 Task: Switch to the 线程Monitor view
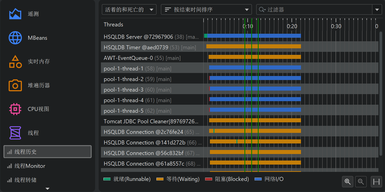pos(30,166)
